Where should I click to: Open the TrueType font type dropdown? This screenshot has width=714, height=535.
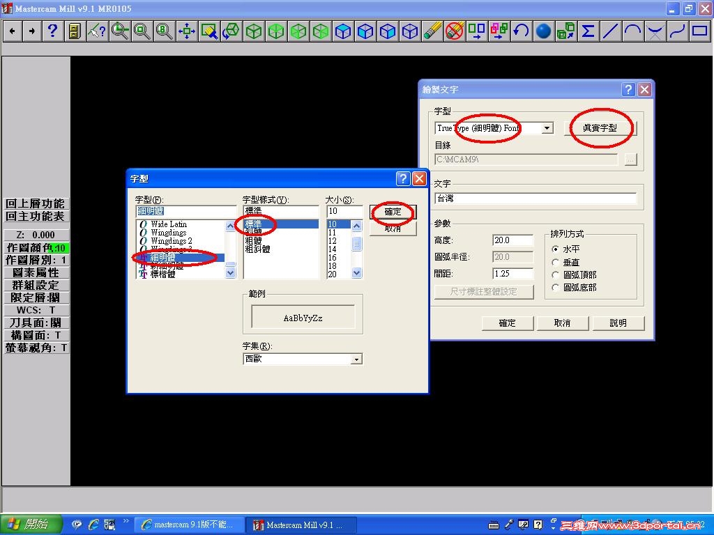pyautogui.click(x=548, y=128)
